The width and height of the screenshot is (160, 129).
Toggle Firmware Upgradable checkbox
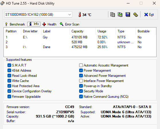point(9,97)
